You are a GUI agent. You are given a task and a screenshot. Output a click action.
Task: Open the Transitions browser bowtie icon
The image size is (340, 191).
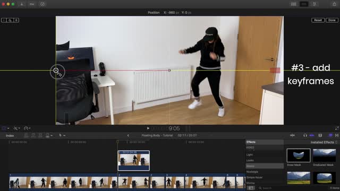(x=337, y=135)
